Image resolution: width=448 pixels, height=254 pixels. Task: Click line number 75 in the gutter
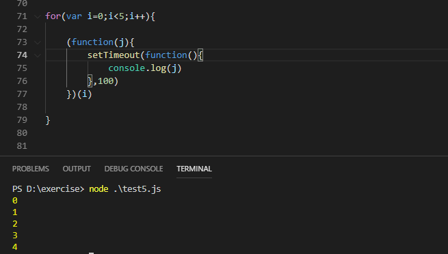tap(22, 68)
